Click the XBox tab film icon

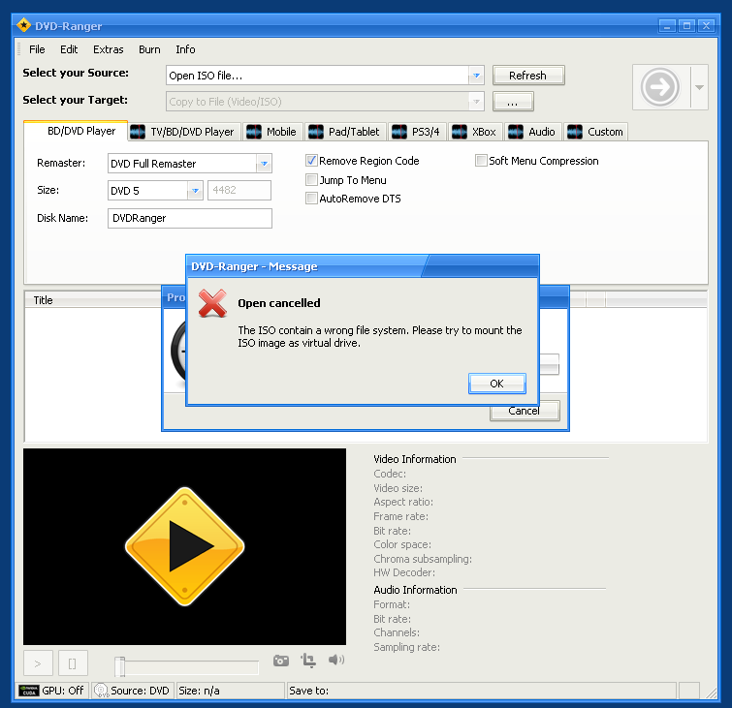tap(460, 132)
